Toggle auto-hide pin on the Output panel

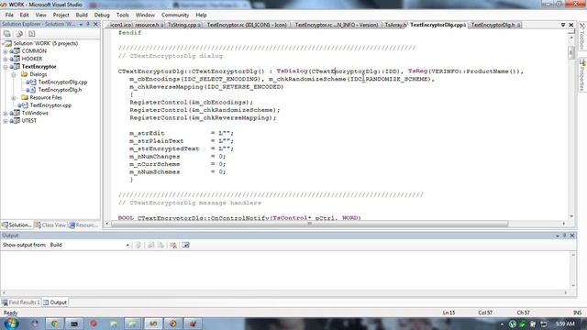point(565,236)
